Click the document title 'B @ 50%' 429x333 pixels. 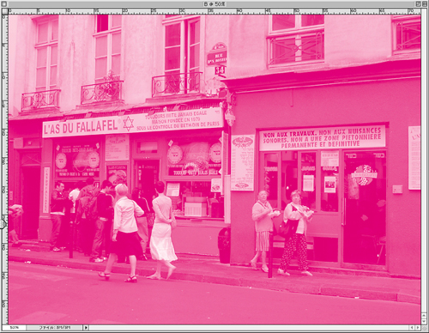(x=214, y=4)
